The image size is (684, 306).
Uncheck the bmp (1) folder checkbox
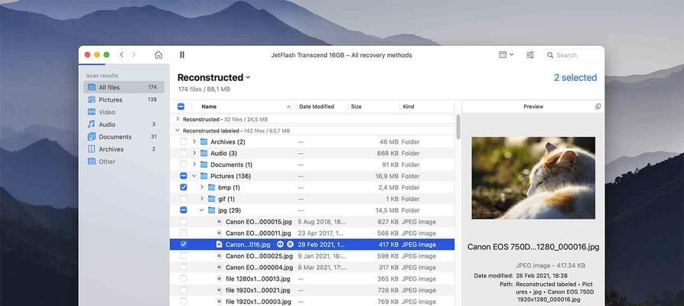pyautogui.click(x=183, y=187)
